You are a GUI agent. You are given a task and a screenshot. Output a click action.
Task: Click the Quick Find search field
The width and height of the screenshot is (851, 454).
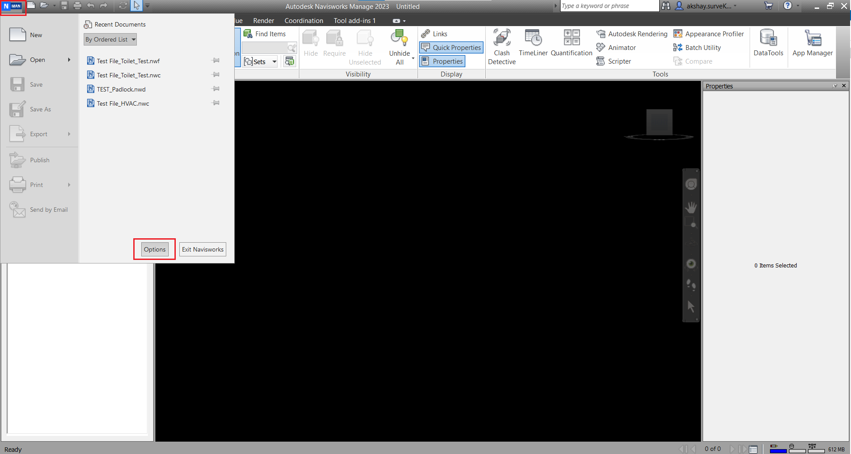coord(265,48)
